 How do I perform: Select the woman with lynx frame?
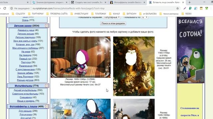[134, 66]
